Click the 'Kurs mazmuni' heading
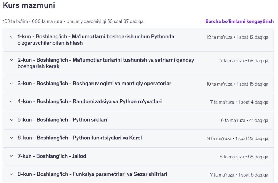 pos(29,5)
